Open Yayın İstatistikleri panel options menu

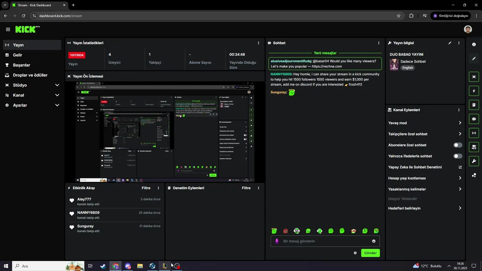point(258,43)
